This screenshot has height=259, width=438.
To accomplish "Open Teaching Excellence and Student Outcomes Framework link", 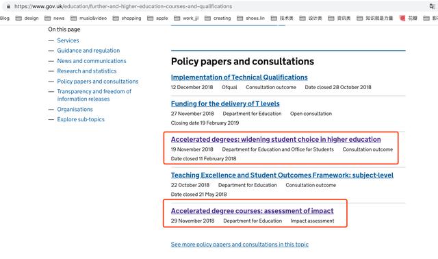I will (282, 175).
